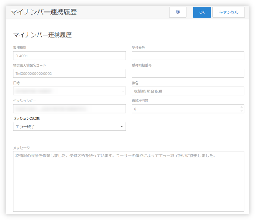Increase 再試行回数 with up arrow
255x220 pixels.
pyautogui.click(x=242, y=107)
